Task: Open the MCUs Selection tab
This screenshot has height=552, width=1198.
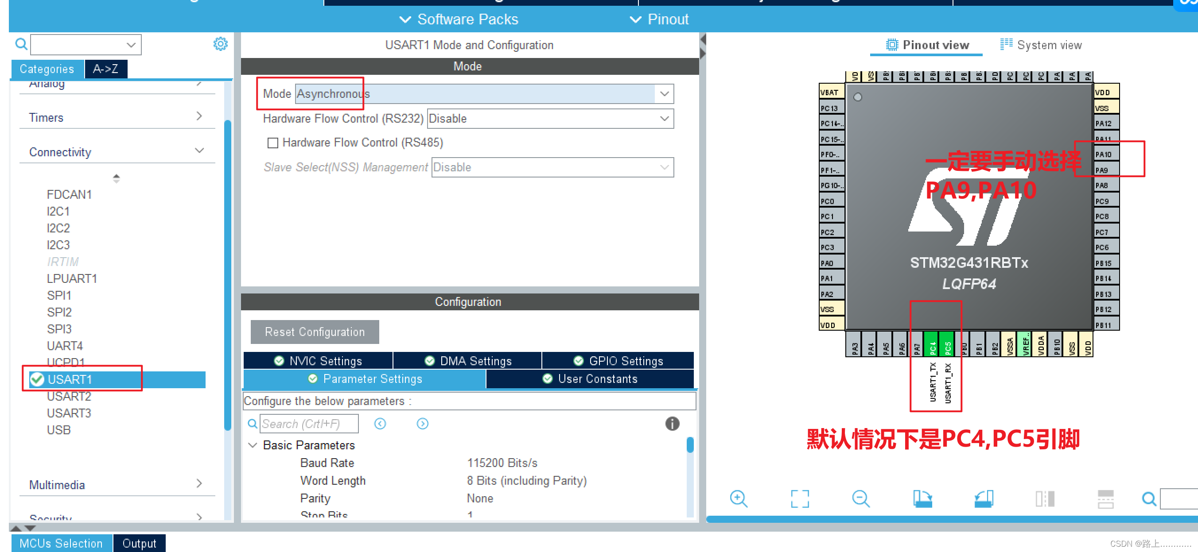Action: (62, 543)
